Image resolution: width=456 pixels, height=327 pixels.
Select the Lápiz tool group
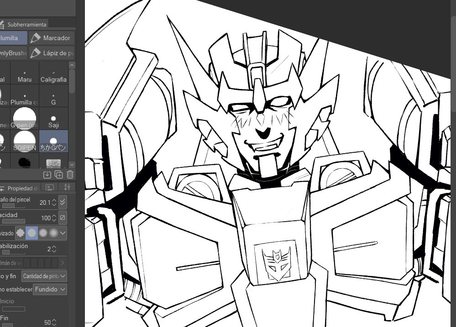click(x=52, y=53)
